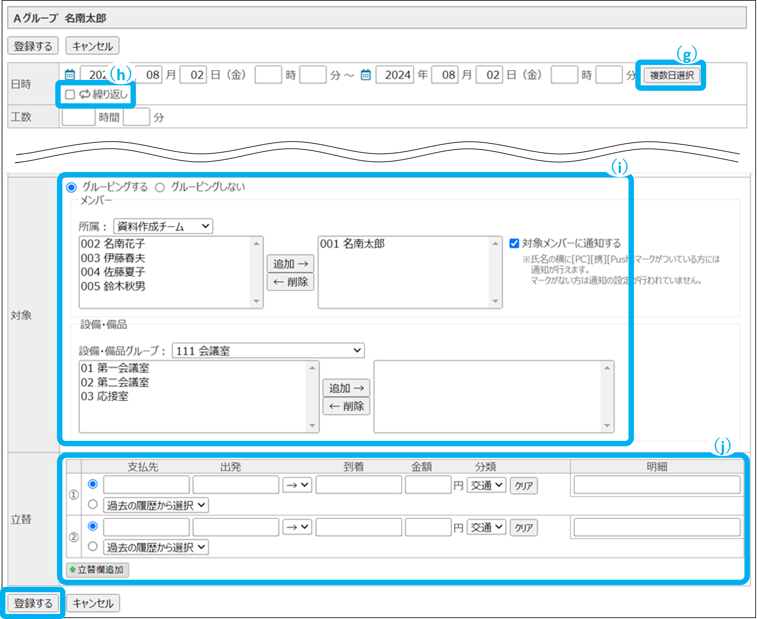Viewport: 757px width, 619px height.
Task: Select 003 伊藤春夫 in the member list
Action: [113, 258]
